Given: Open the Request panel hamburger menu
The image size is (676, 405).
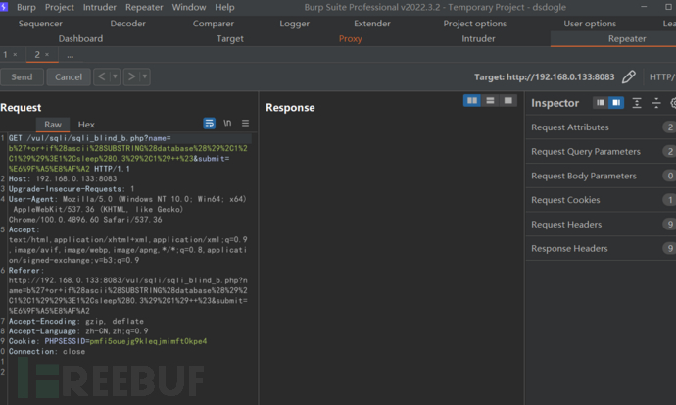Looking at the screenshot, I should pyautogui.click(x=245, y=124).
